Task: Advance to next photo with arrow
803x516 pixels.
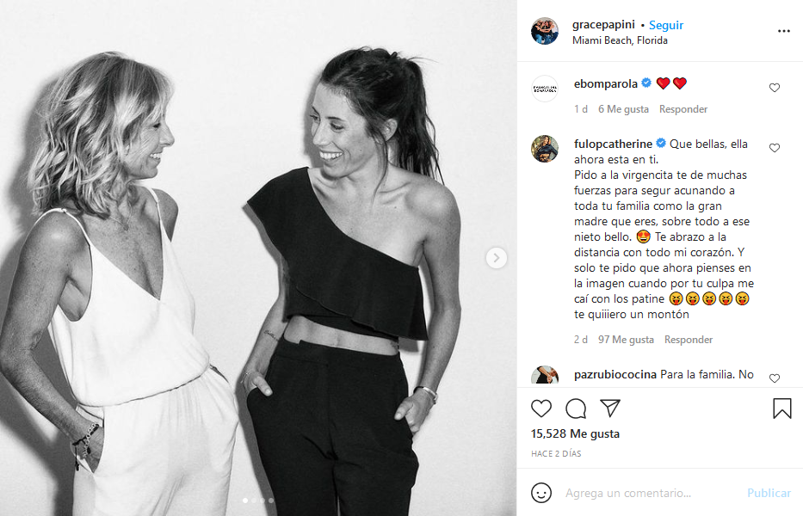Action: click(x=497, y=258)
